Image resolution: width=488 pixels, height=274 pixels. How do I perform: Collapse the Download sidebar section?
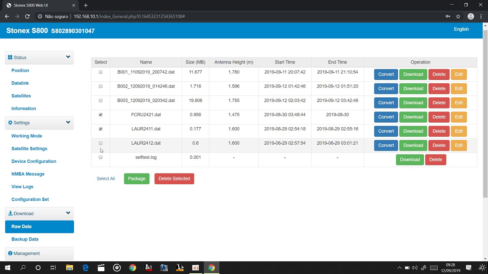point(39,213)
